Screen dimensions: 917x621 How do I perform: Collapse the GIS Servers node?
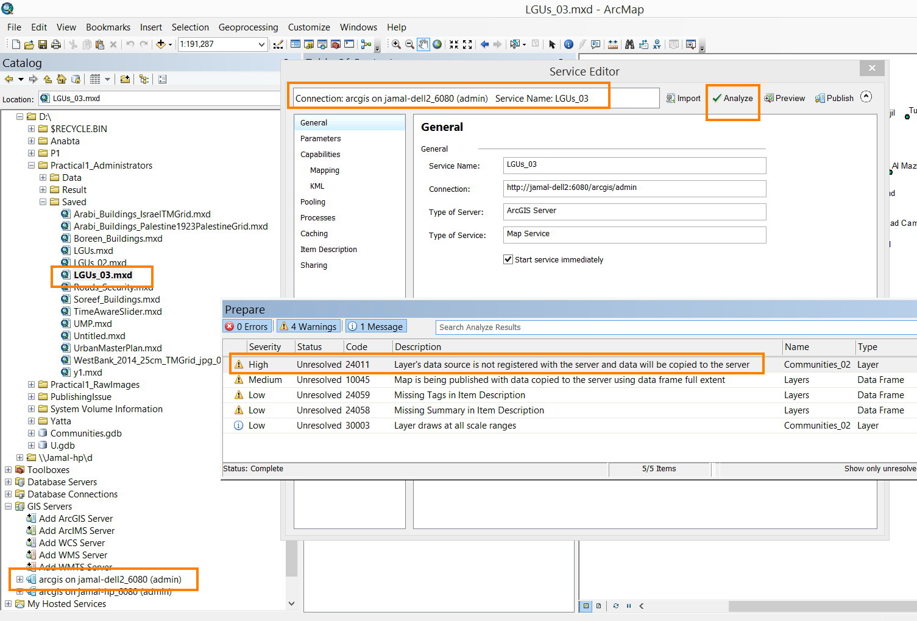8,506
